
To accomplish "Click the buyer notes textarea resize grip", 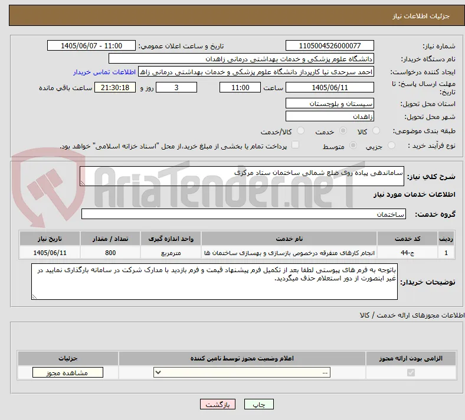I will [x=34, y=296].
